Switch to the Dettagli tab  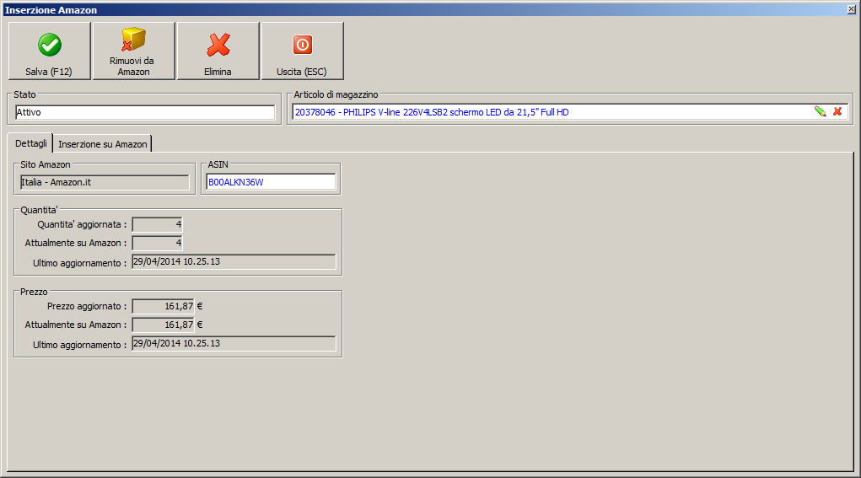(30, 143)
